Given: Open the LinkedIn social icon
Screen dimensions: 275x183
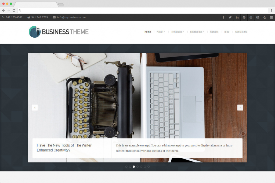Looking at the screenshot, I should [x=237, y=17].
